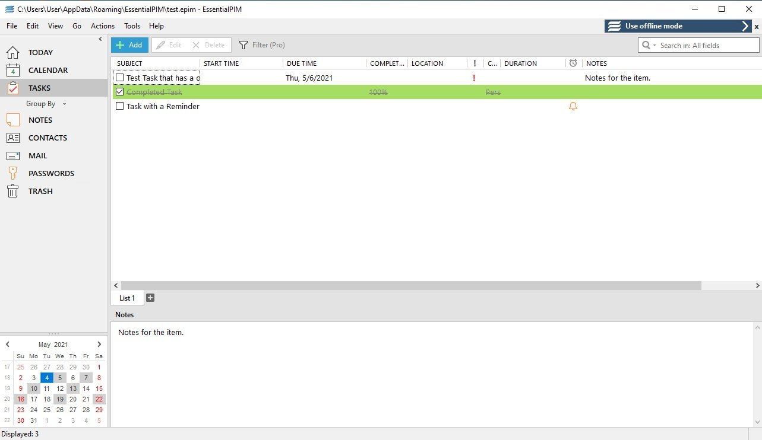Open the Passwords key icon
This screenshot has height=440, width=762.
coord(12,173)
